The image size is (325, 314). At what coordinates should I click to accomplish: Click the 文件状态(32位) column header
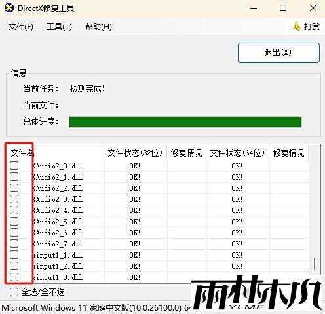click(136, 153)
